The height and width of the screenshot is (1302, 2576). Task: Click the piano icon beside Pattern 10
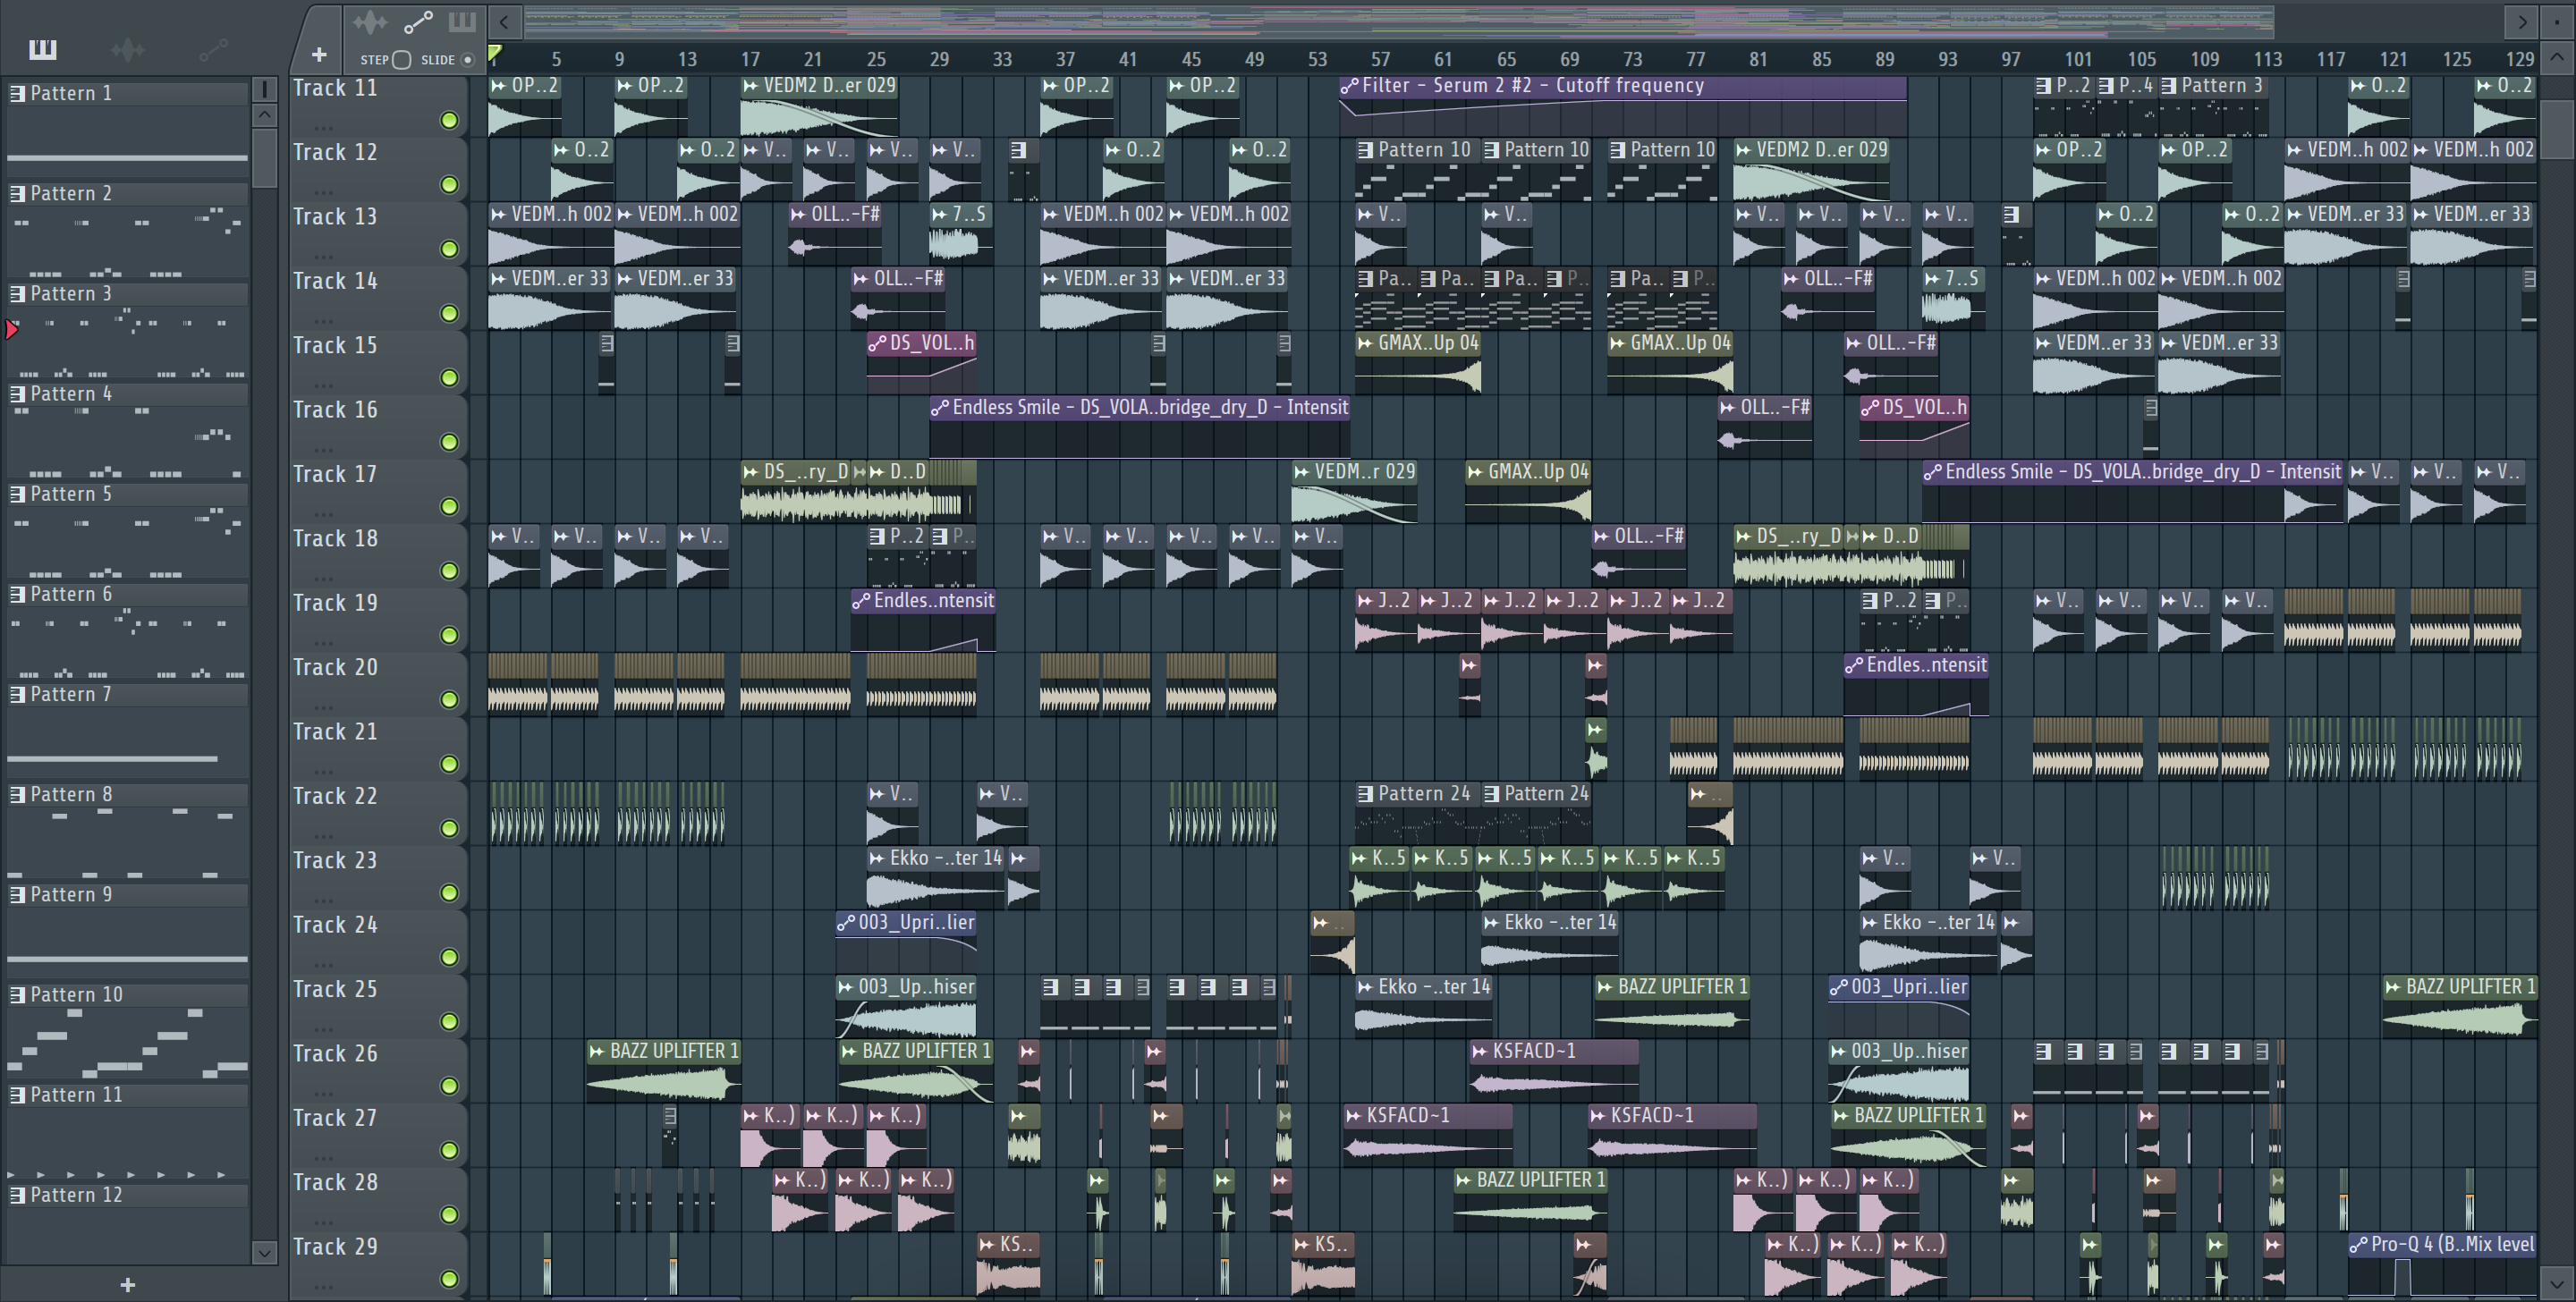tap(17, 994)
